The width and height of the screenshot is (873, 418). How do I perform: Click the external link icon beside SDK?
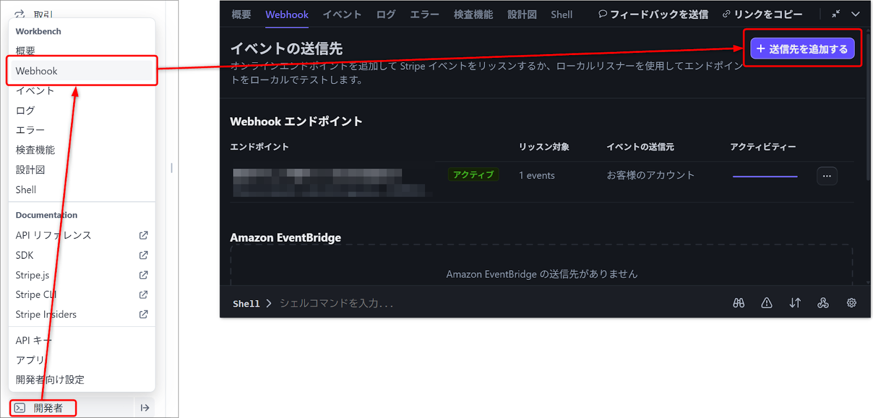(143, 255)
